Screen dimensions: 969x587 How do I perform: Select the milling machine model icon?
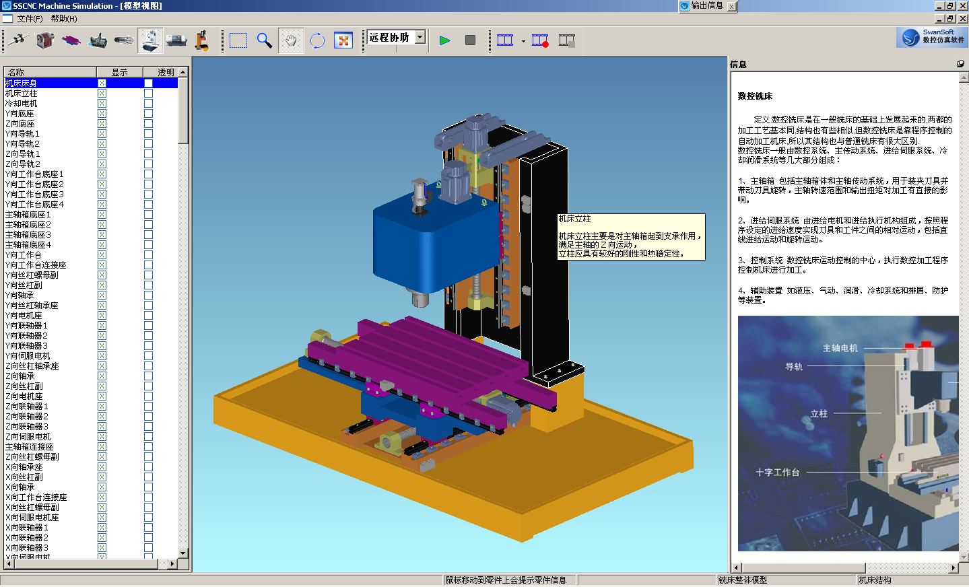[x=151, y=40]
